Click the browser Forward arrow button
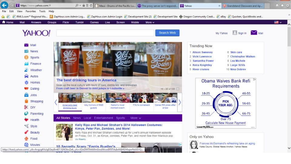Viewport: 291px width, 164px height. pyautogui.click(x=12, y=5)
